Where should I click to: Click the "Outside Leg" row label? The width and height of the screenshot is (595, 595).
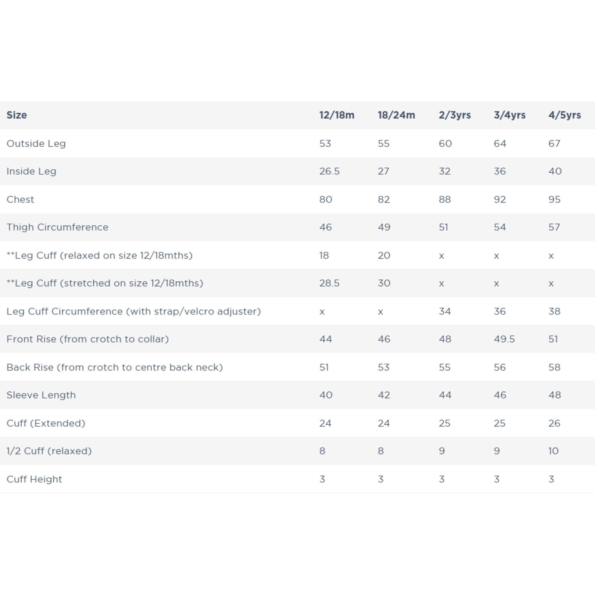(x=36, y=143)
